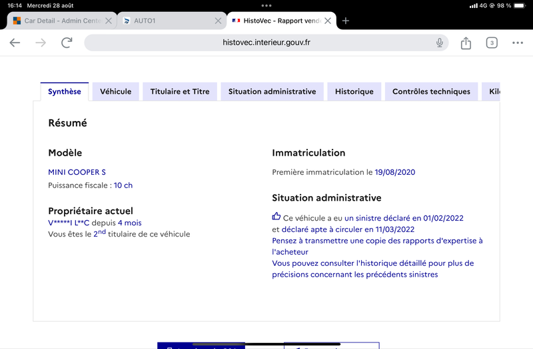The height and width of the screenshot is (349, 533).
Task: Click 'déclaré apte à circuler en 11/03/2022'
Action: click(348, 229)
